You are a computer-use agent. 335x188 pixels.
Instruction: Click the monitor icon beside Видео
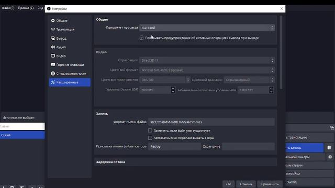pos(53,56)
